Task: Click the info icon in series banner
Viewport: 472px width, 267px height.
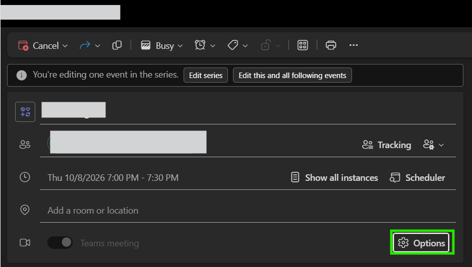Action: [x=21, y=75]
